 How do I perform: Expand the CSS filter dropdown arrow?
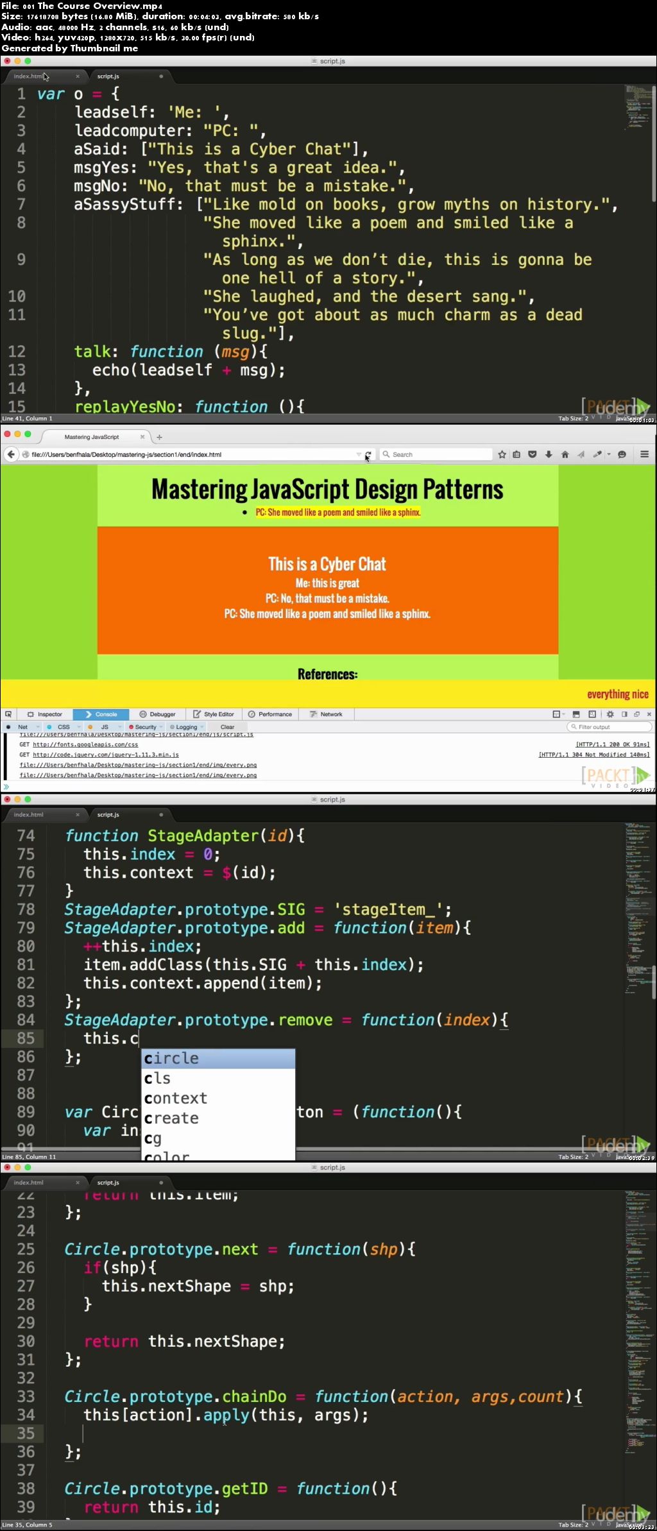(x=79, y=727)
